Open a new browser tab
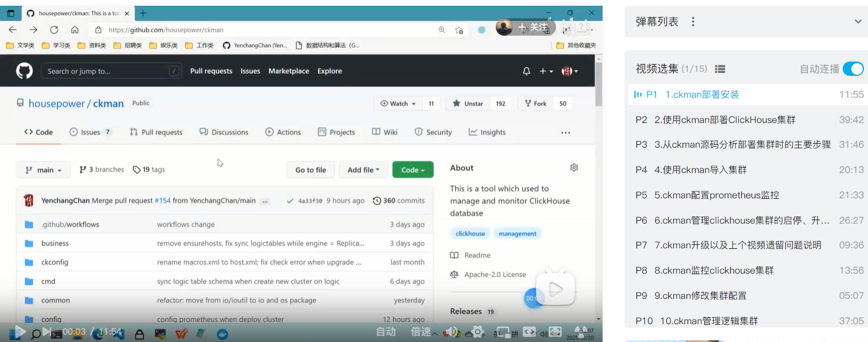The width and height of the screenshot is (868, 342). pyautogui.click(x=143, y=13)
